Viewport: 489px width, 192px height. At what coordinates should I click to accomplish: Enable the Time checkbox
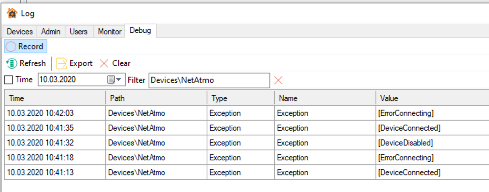click(9, 80)
